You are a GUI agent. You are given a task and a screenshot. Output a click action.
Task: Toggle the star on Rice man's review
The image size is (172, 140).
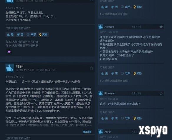tap(161, 94)
